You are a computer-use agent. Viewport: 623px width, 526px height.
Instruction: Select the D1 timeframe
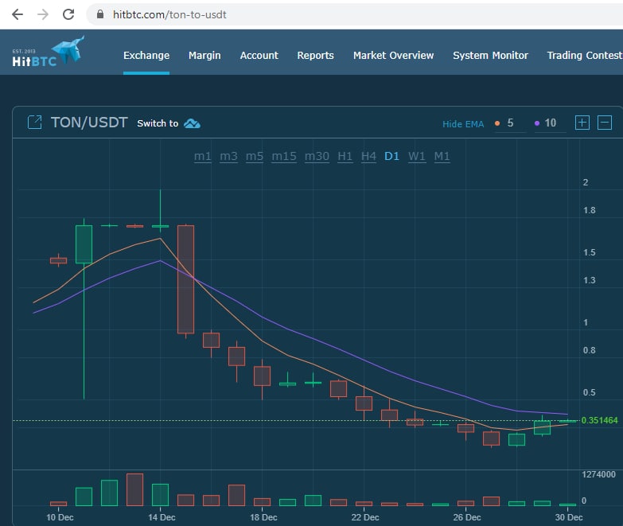click(x=391, y=156)
